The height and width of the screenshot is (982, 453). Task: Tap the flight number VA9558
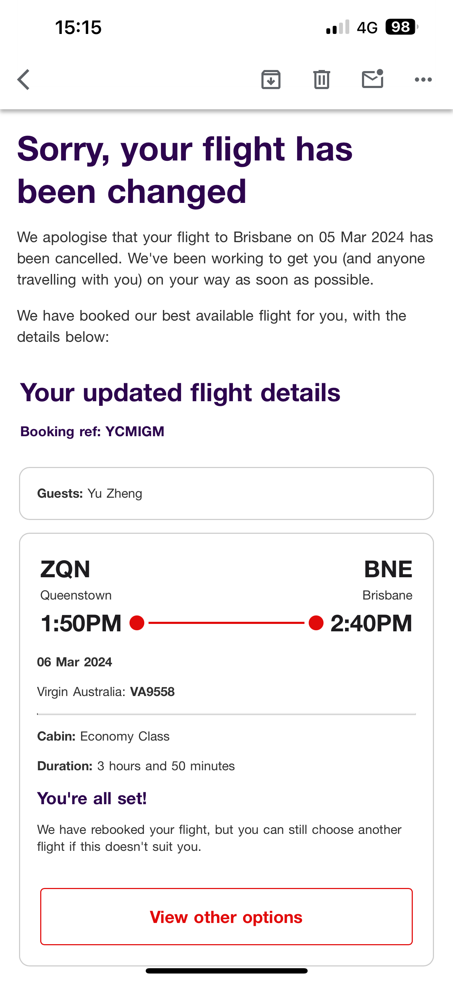pos(152,691)
